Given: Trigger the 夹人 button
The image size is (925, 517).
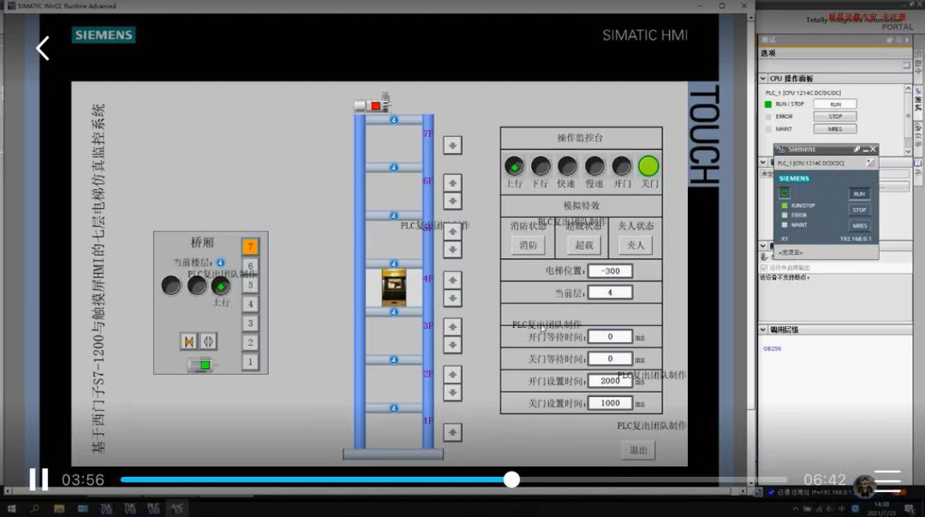Looking at the screenshot, I should point(636,246).
